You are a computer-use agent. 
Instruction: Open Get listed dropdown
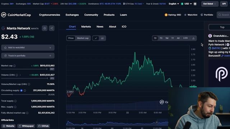(x=210, y=4)
